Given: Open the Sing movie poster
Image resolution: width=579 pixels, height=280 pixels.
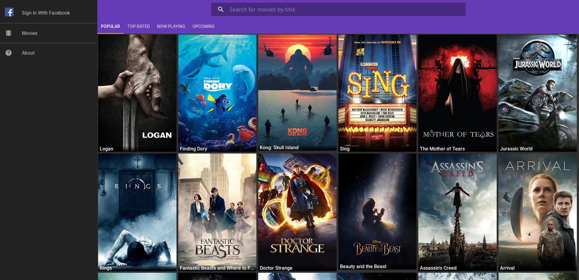Looking at the screenshot, I should (377, 93).
